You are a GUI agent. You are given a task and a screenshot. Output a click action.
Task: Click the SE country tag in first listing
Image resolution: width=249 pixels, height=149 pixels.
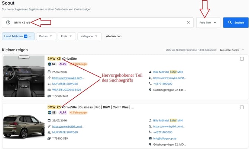coord(52,64)
